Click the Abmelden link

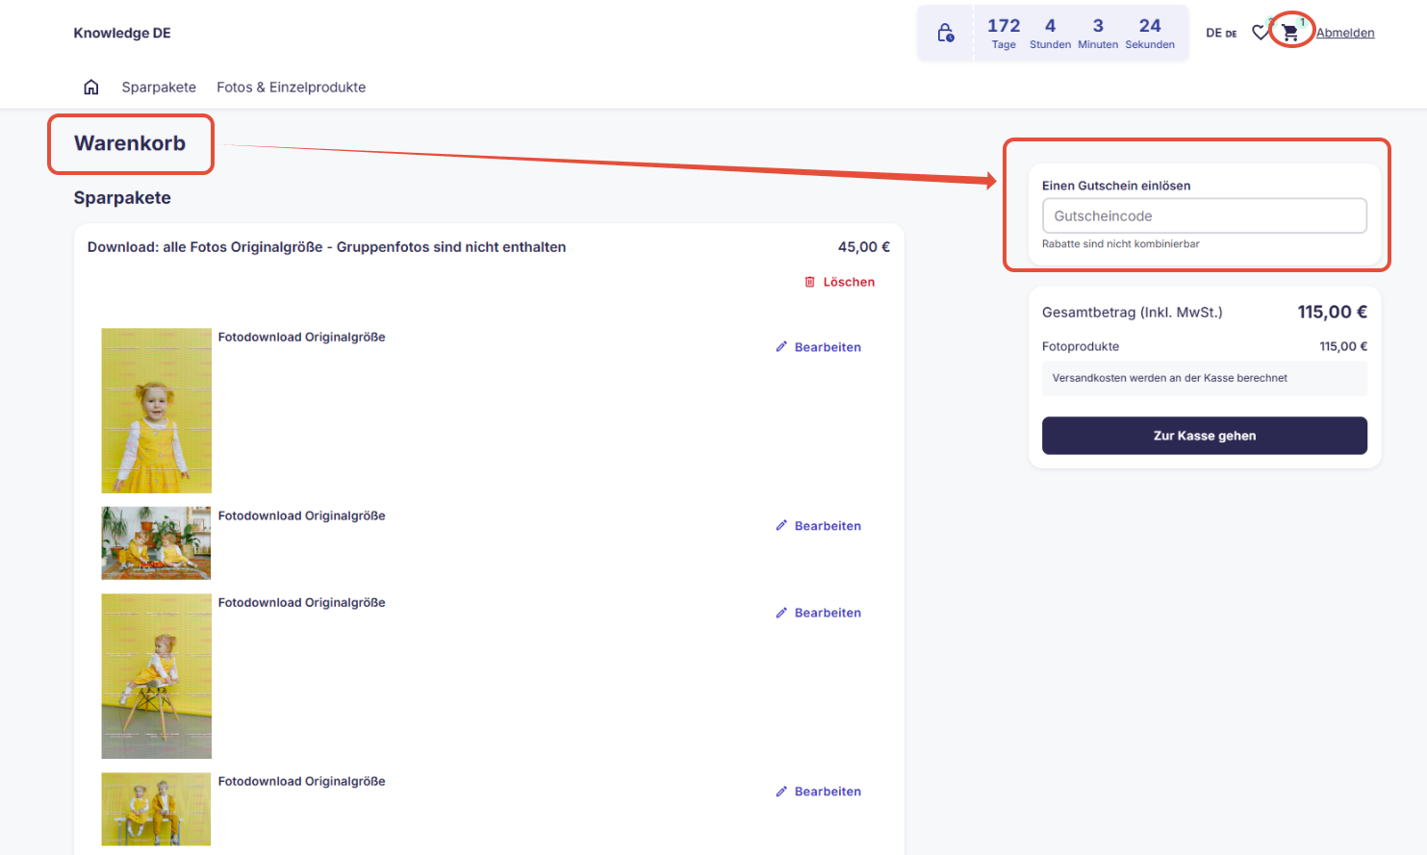[1345, 33]
